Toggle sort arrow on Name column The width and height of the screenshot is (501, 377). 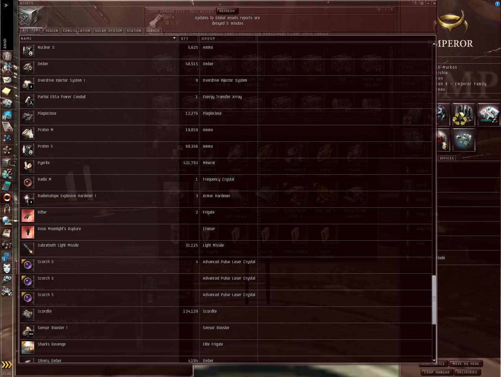click(x=174, y=38)
